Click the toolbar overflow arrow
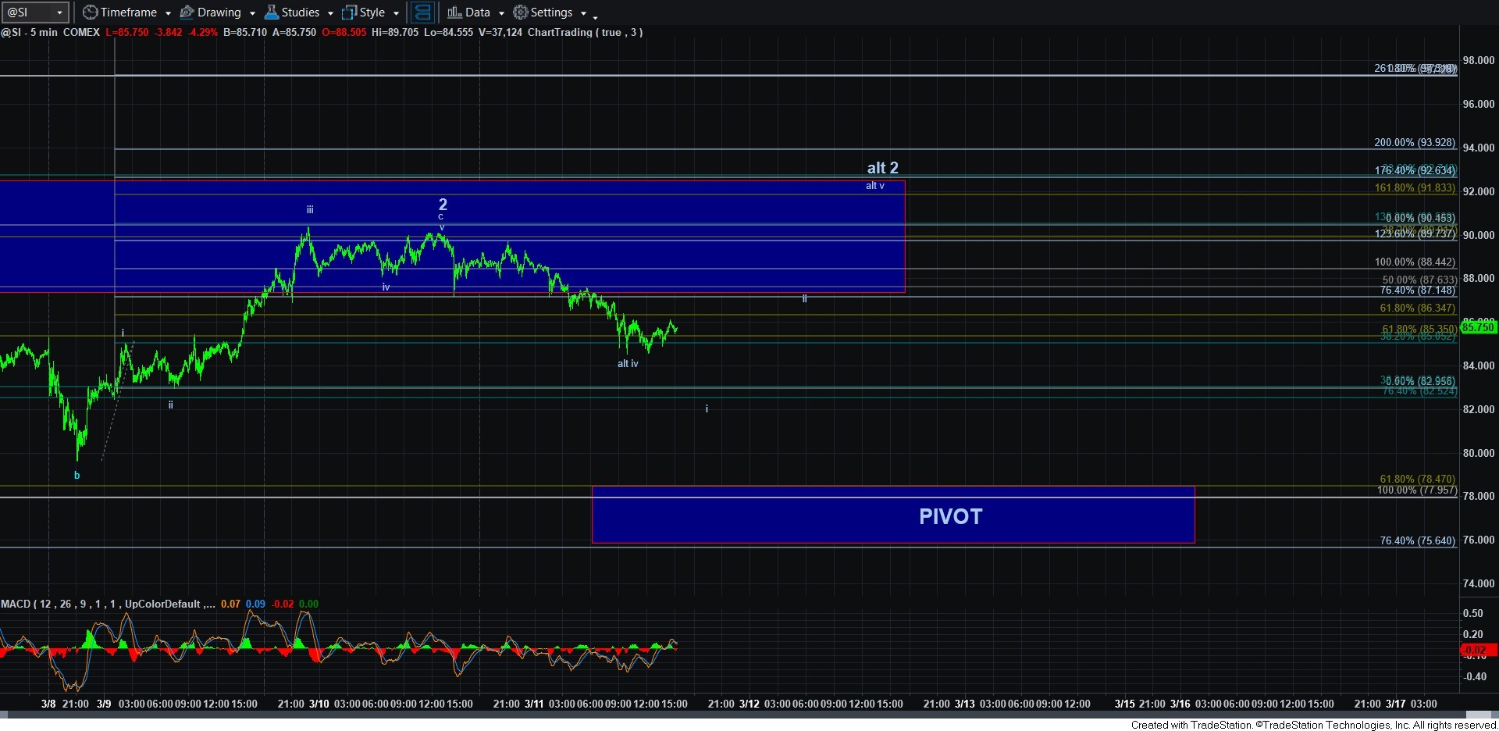This screenshot has width=1499, height=731. coord(595,16)
